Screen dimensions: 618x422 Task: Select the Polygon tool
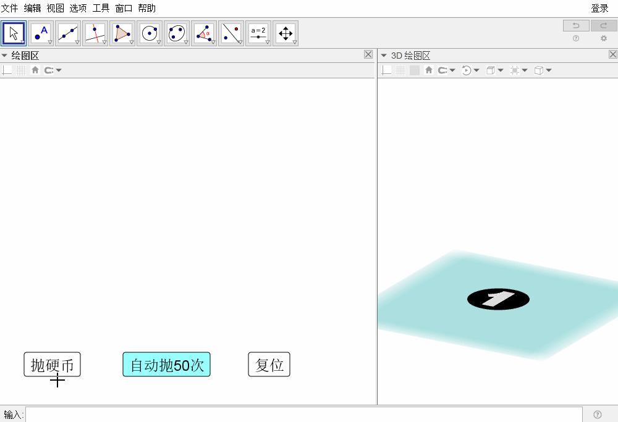[122, 33]
